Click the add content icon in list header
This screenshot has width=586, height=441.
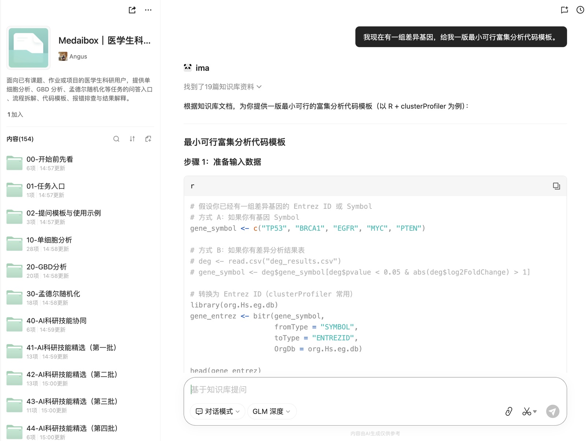coord(148,139)
